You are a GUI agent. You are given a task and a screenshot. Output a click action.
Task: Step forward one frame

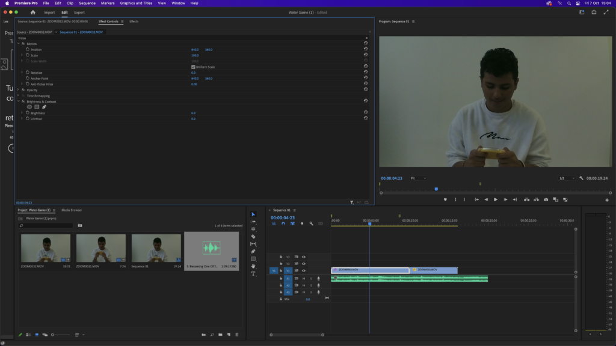point(505,199)
